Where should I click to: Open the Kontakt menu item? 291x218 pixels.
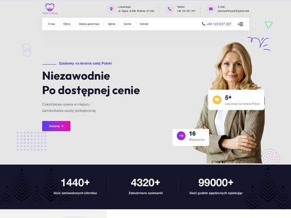(x=144, y=24)
